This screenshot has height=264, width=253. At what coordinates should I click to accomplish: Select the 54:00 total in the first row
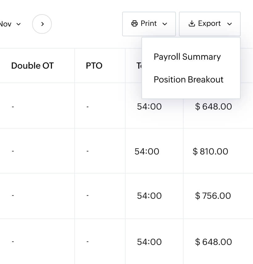coord(149,106)
